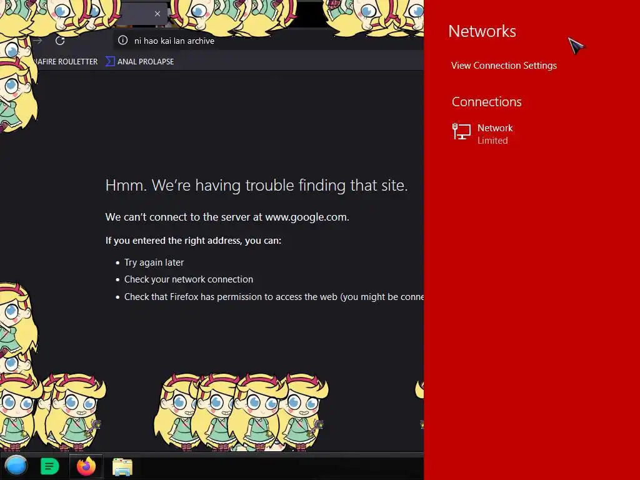This screenshot has width=640, height=480.
Task: Click the forward navigation arrow
Action: 37,41
